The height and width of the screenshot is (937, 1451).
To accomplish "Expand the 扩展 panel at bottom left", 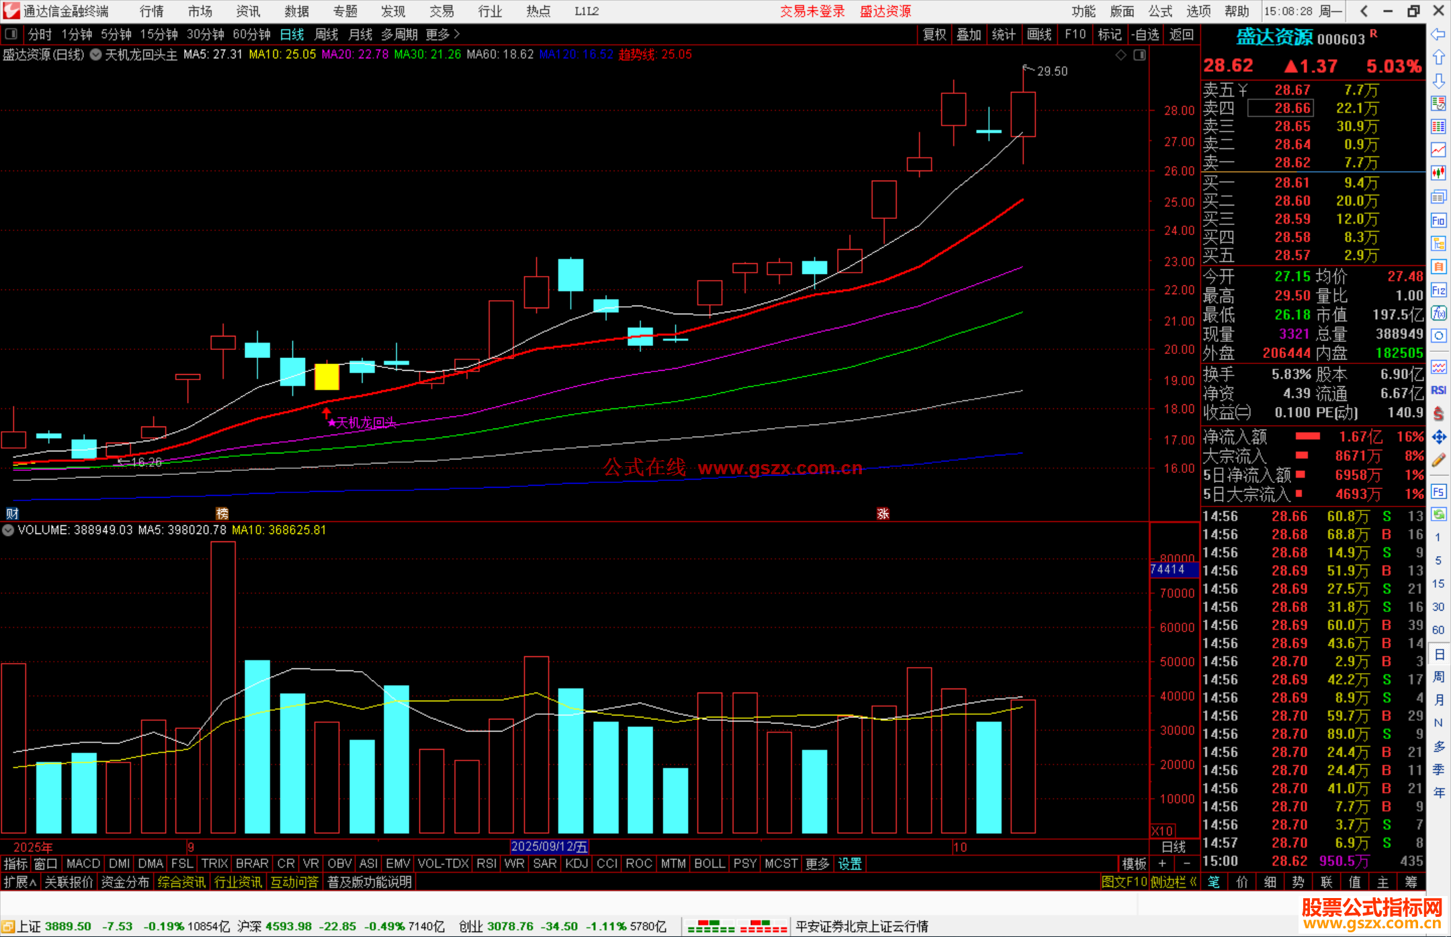I will click(19, 882).
